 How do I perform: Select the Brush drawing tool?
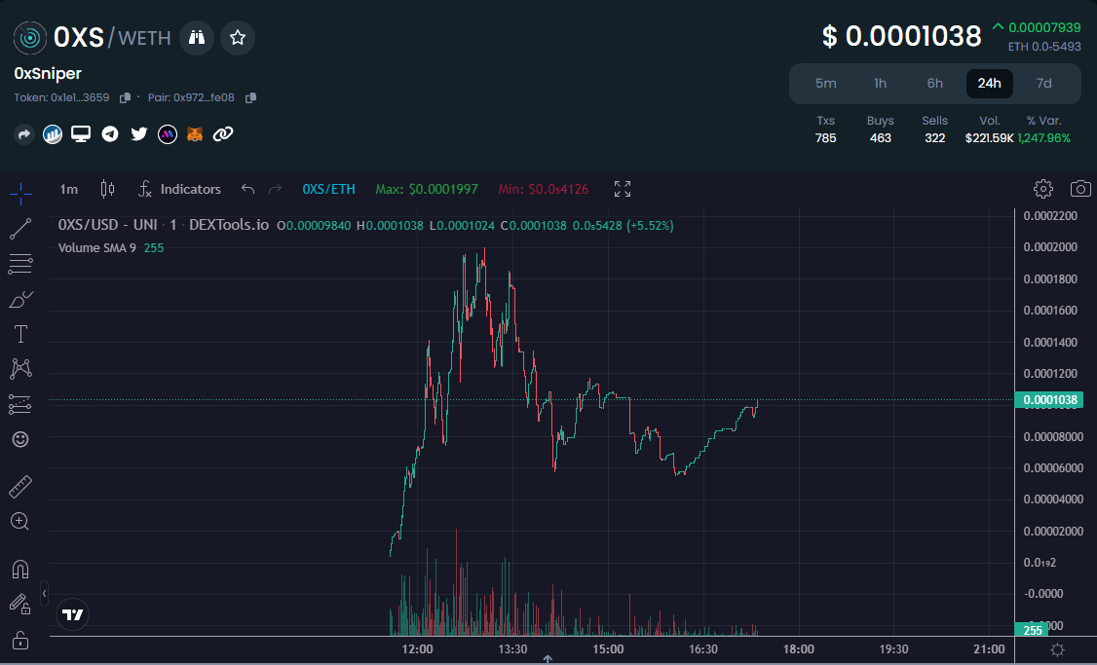(x=19, y=299)
